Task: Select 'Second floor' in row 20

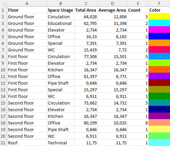Action: 27,136
